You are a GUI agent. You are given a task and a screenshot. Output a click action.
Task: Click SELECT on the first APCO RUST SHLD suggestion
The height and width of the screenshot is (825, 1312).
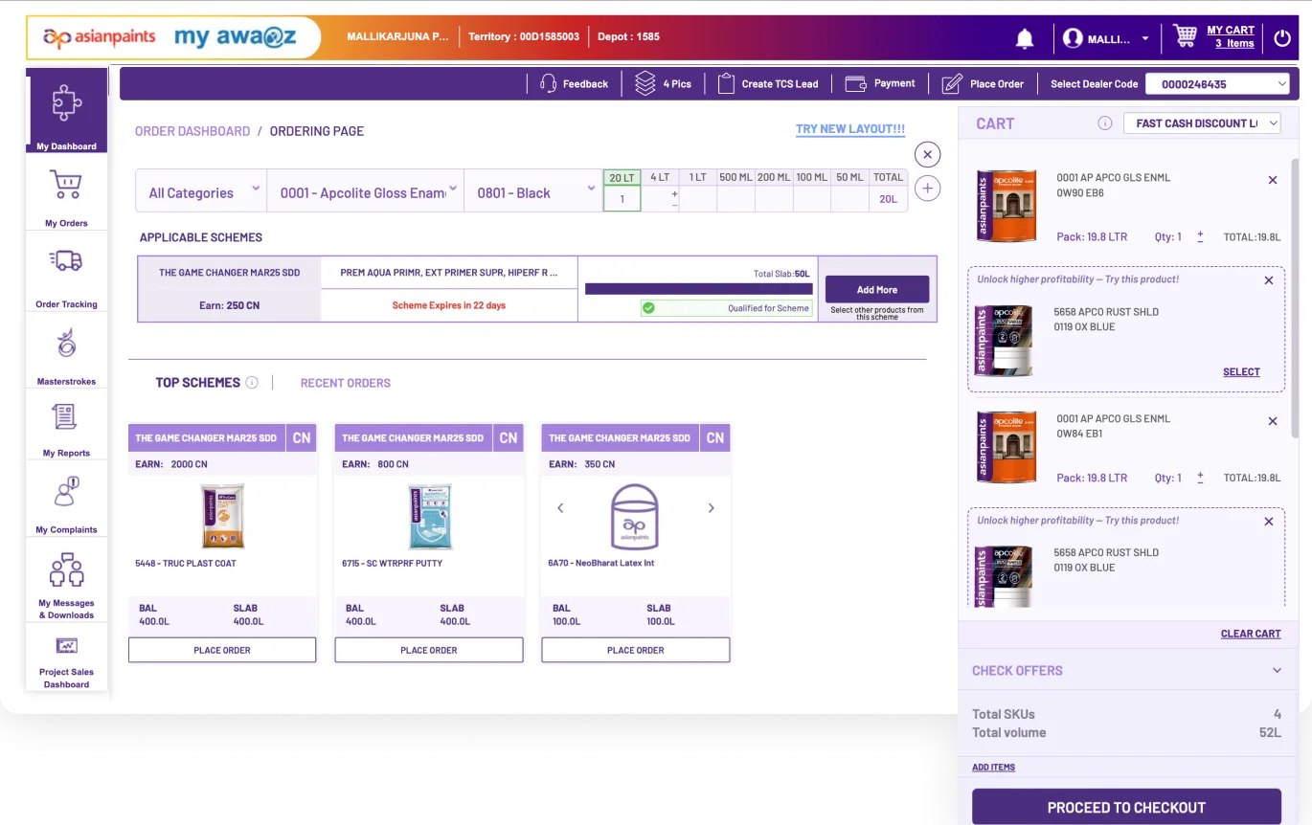pyautogui.click(x=1241, y=372)
